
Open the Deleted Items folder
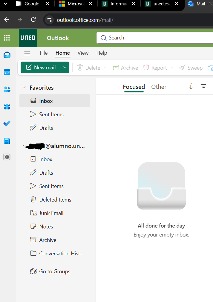55,200
